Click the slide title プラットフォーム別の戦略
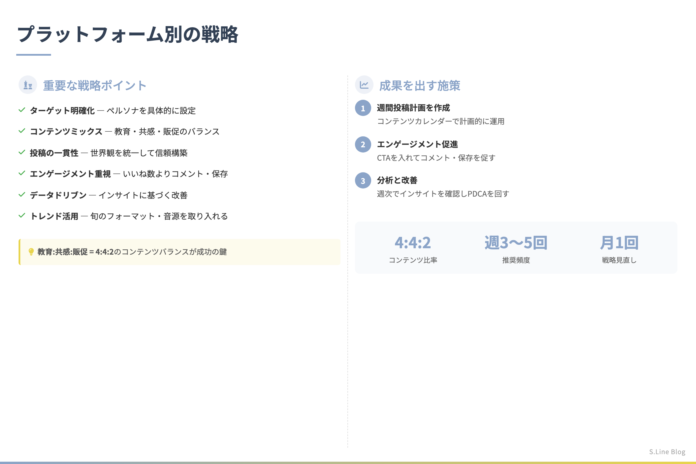 pos(128,34)
